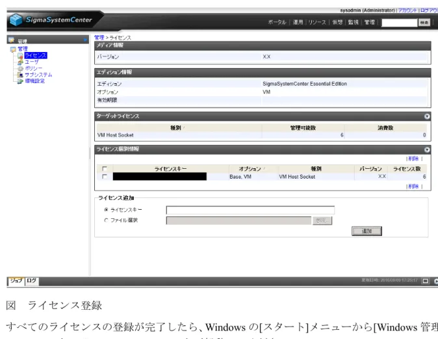Open the アカウント link
The height and width of the screenshot is (339, 438).
point(407,10)
